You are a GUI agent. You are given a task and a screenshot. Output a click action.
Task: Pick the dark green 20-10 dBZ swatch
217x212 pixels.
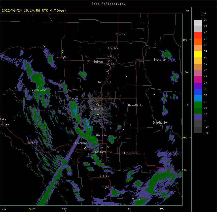point(198,111)
